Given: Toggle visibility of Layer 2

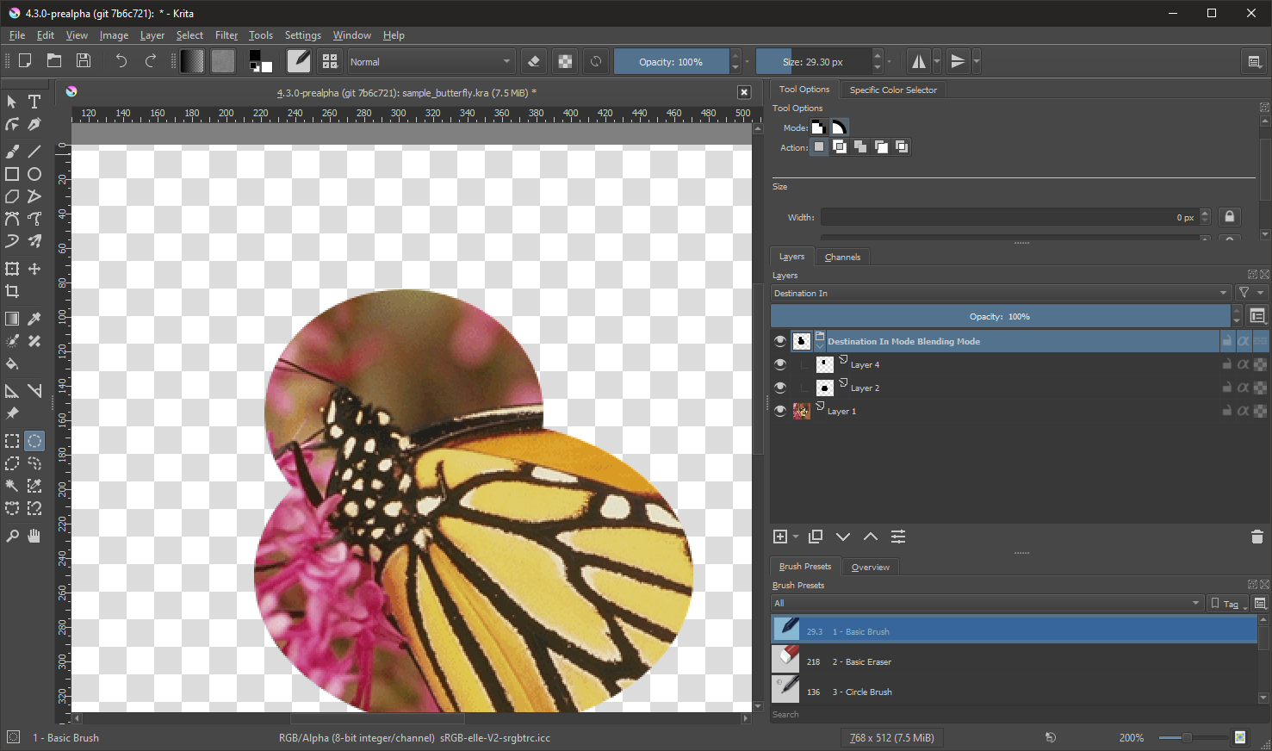Looking at the screenshot, I should coord(780,388).
